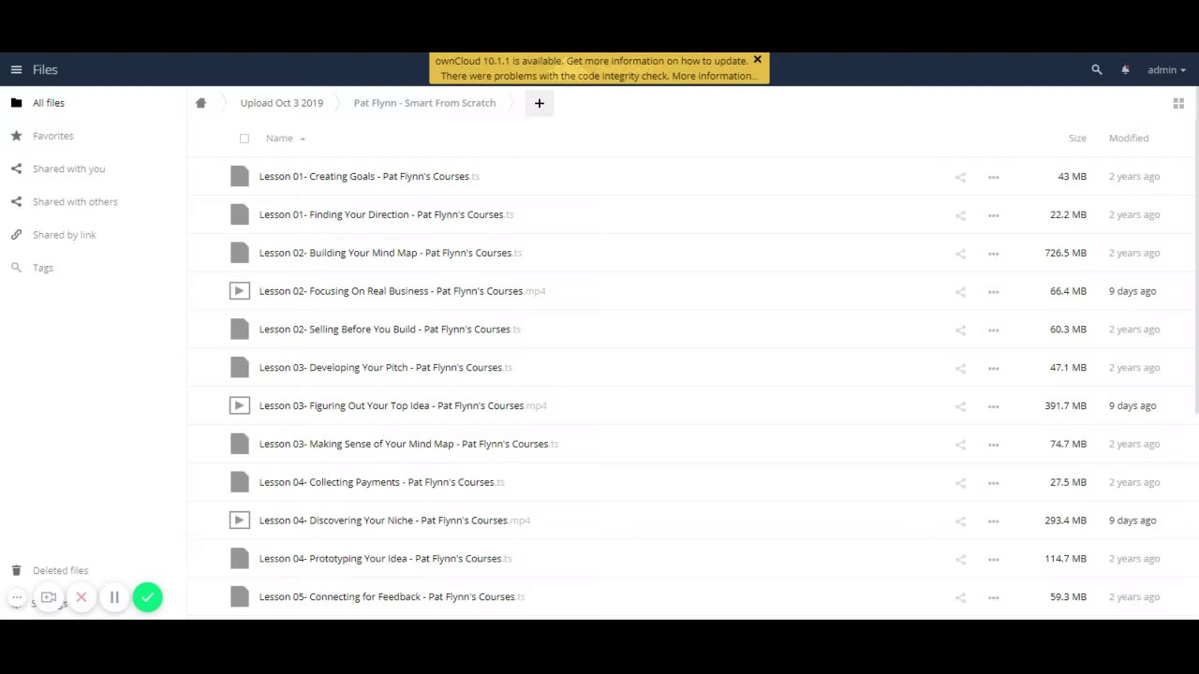Viewport: 1199px width, 674px height.
Task: Open Pat Flynn - Smart From Scratch breadcrumb
Action: (424, 103)
